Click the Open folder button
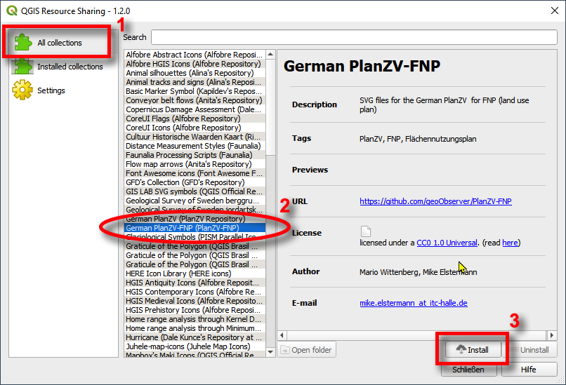566x385 pixels. [306, 350]
